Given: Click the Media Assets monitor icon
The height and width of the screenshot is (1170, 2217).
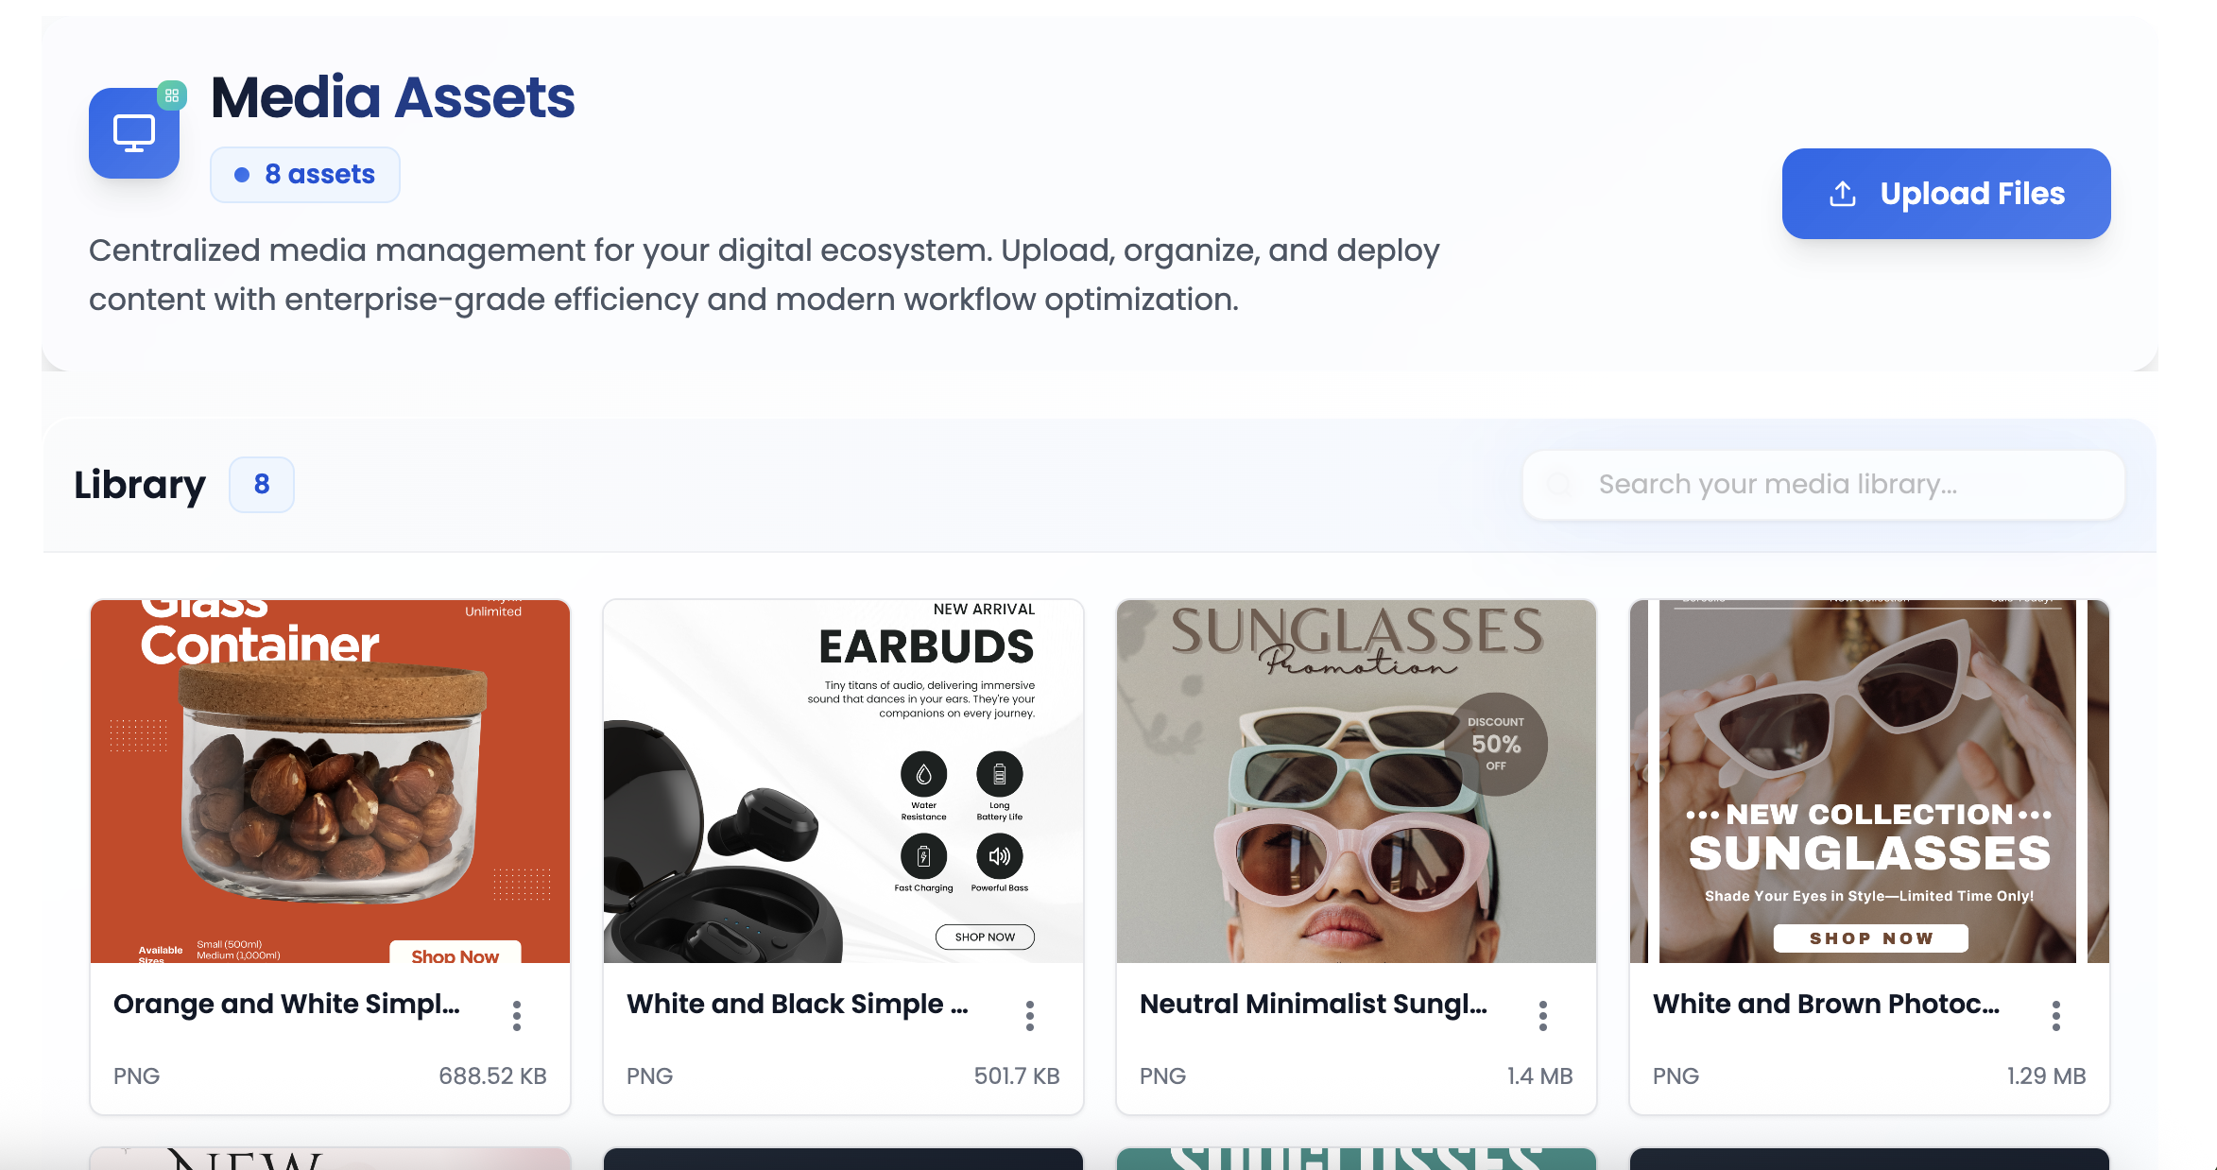Looking at the screenshot, I should tap(133, 133).
